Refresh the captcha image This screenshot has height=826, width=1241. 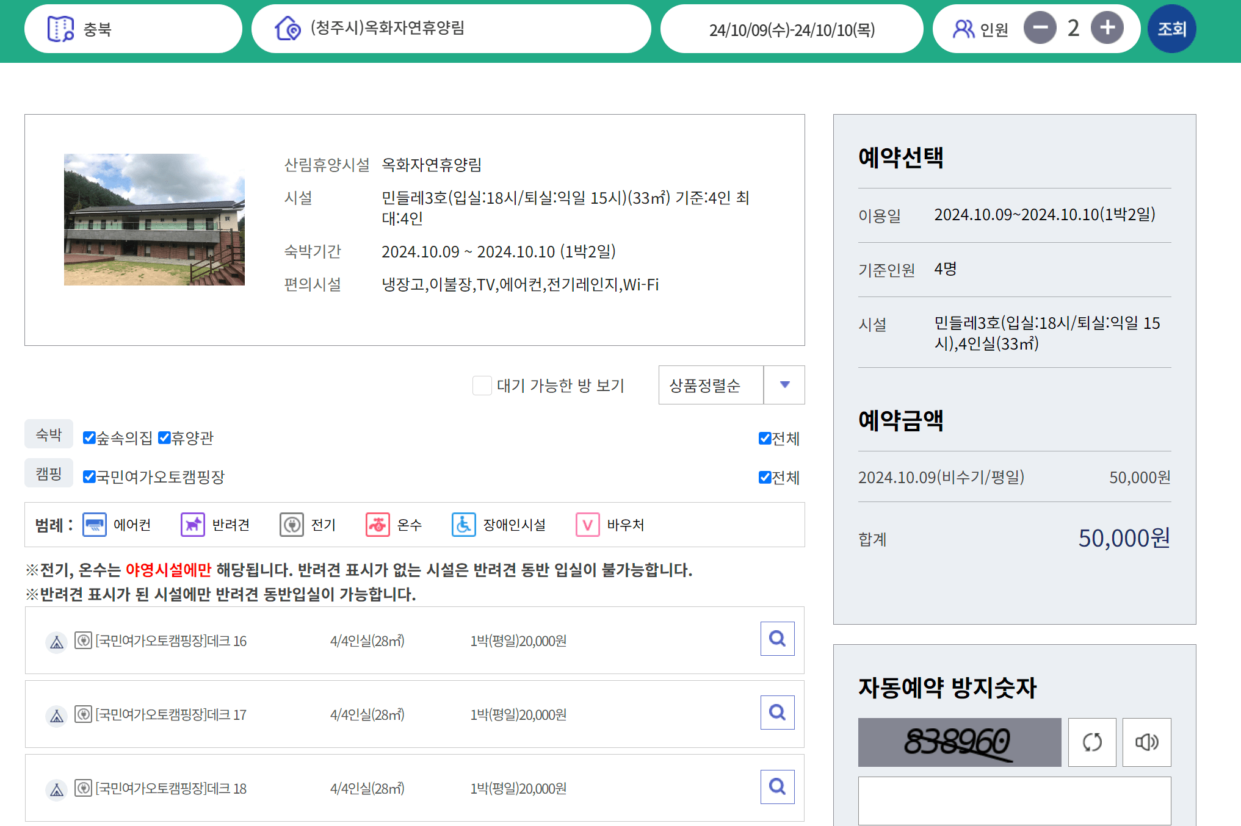point(1091,742)
